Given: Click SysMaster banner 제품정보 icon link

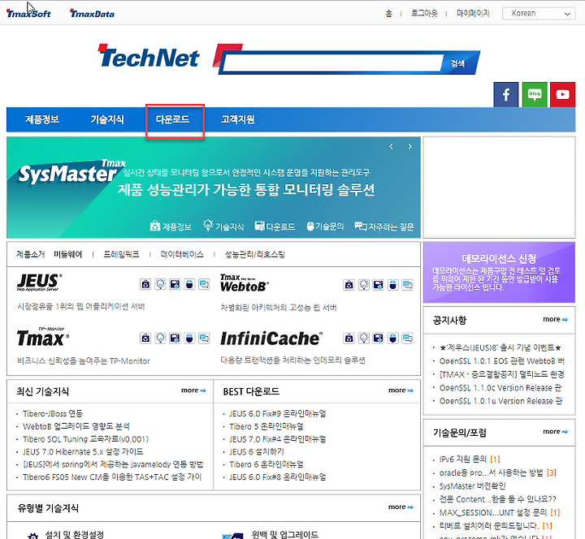Looking at the screenshot, I should (x=171, y=226).
